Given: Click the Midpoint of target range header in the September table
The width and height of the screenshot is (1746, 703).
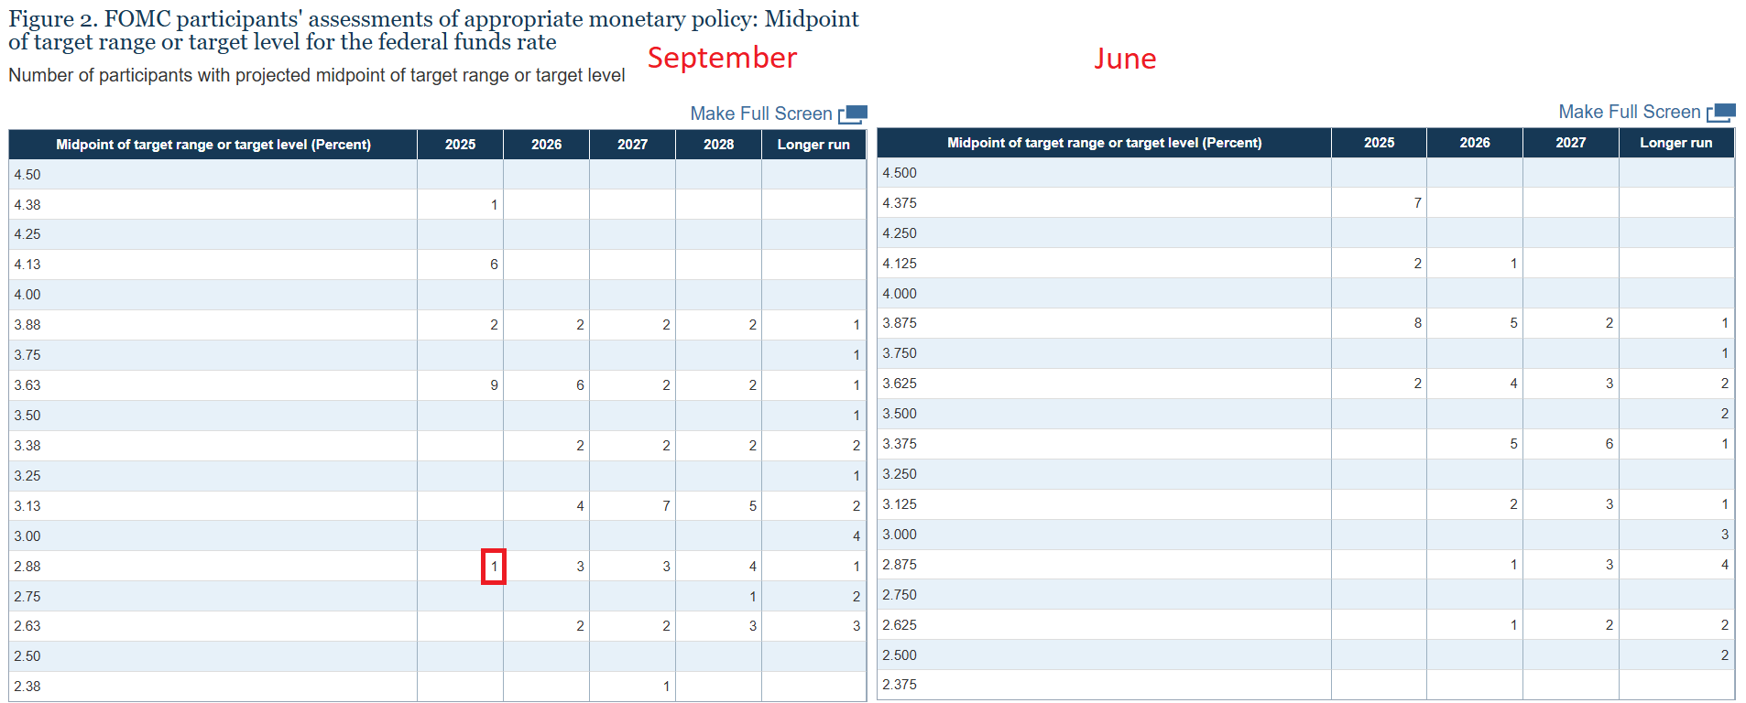Looking at the screenshot, I should click(x=213, y=145).
